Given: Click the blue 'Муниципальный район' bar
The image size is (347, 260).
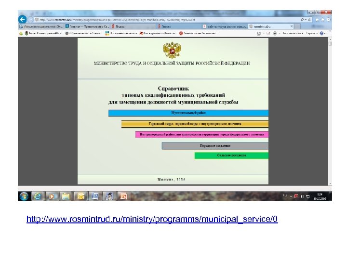Looking at the screenshot, I should tap(188, 113).
